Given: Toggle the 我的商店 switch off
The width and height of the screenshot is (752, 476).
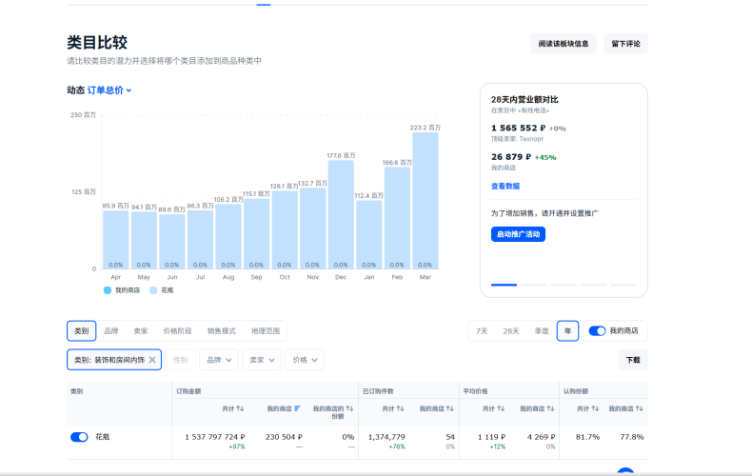Looking at the screenshot, I should [x=597, y=331].
